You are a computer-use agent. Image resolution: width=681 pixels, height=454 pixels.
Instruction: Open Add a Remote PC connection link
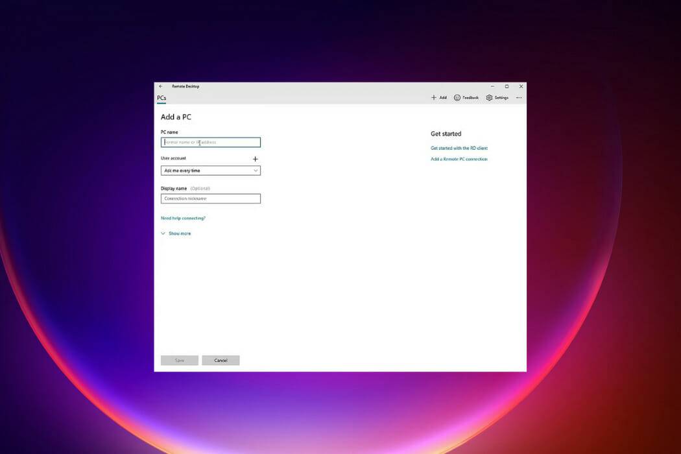459,159
